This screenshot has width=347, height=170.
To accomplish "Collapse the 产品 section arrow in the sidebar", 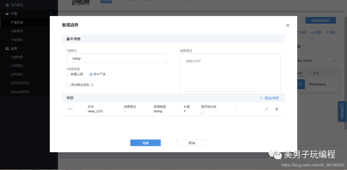I will (51, 14).
